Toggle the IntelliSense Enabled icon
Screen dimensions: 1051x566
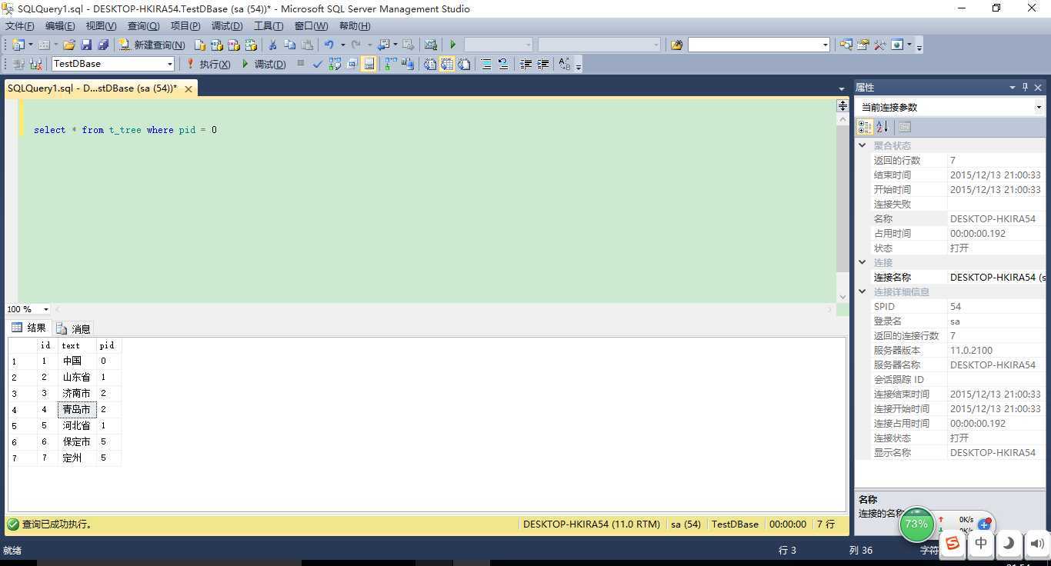click(369, 64)
